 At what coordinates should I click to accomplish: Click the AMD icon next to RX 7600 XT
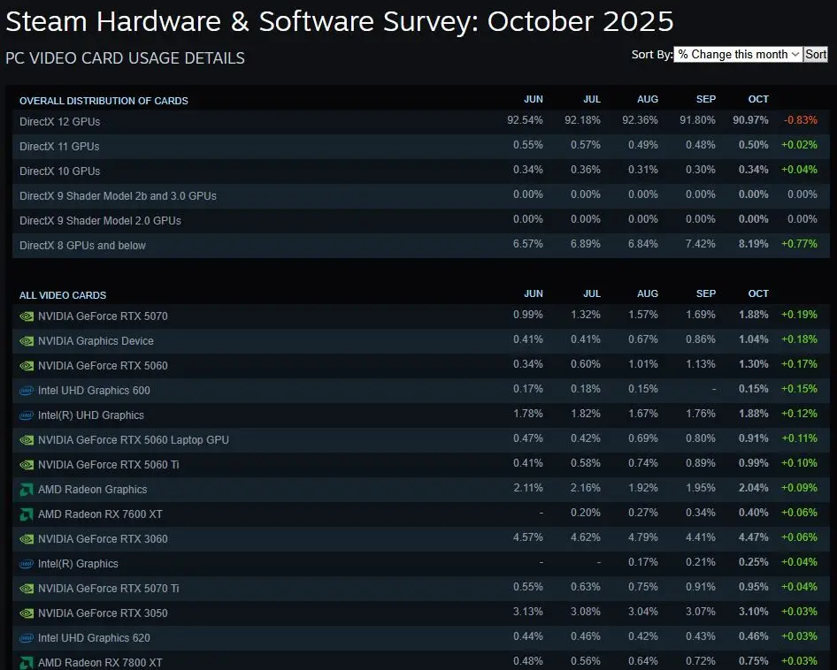coord(27,514)
